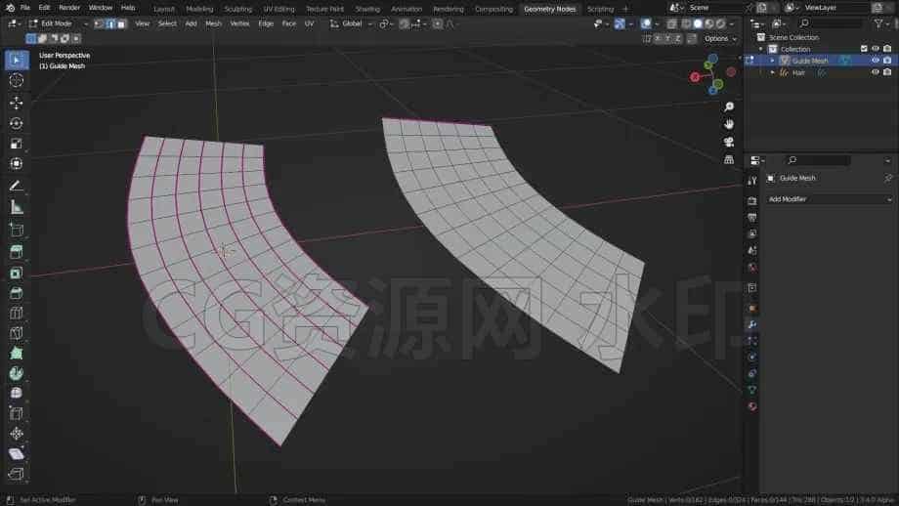Viewport: 899px width, 506px height.
Task: Hide Collection in viewport
Action: (875, 49)
